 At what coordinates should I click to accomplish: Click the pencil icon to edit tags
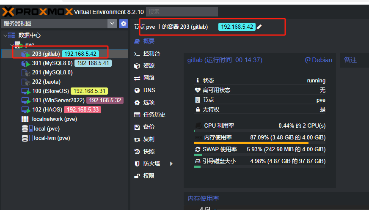(259, 27)
